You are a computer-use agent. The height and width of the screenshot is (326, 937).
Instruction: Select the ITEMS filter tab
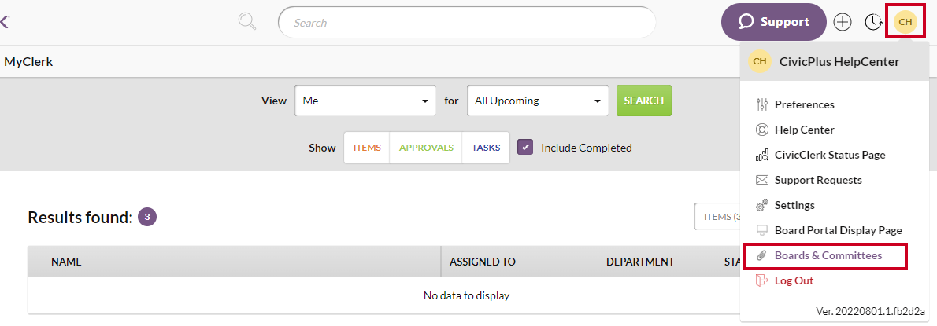click(x=367, y=148)
